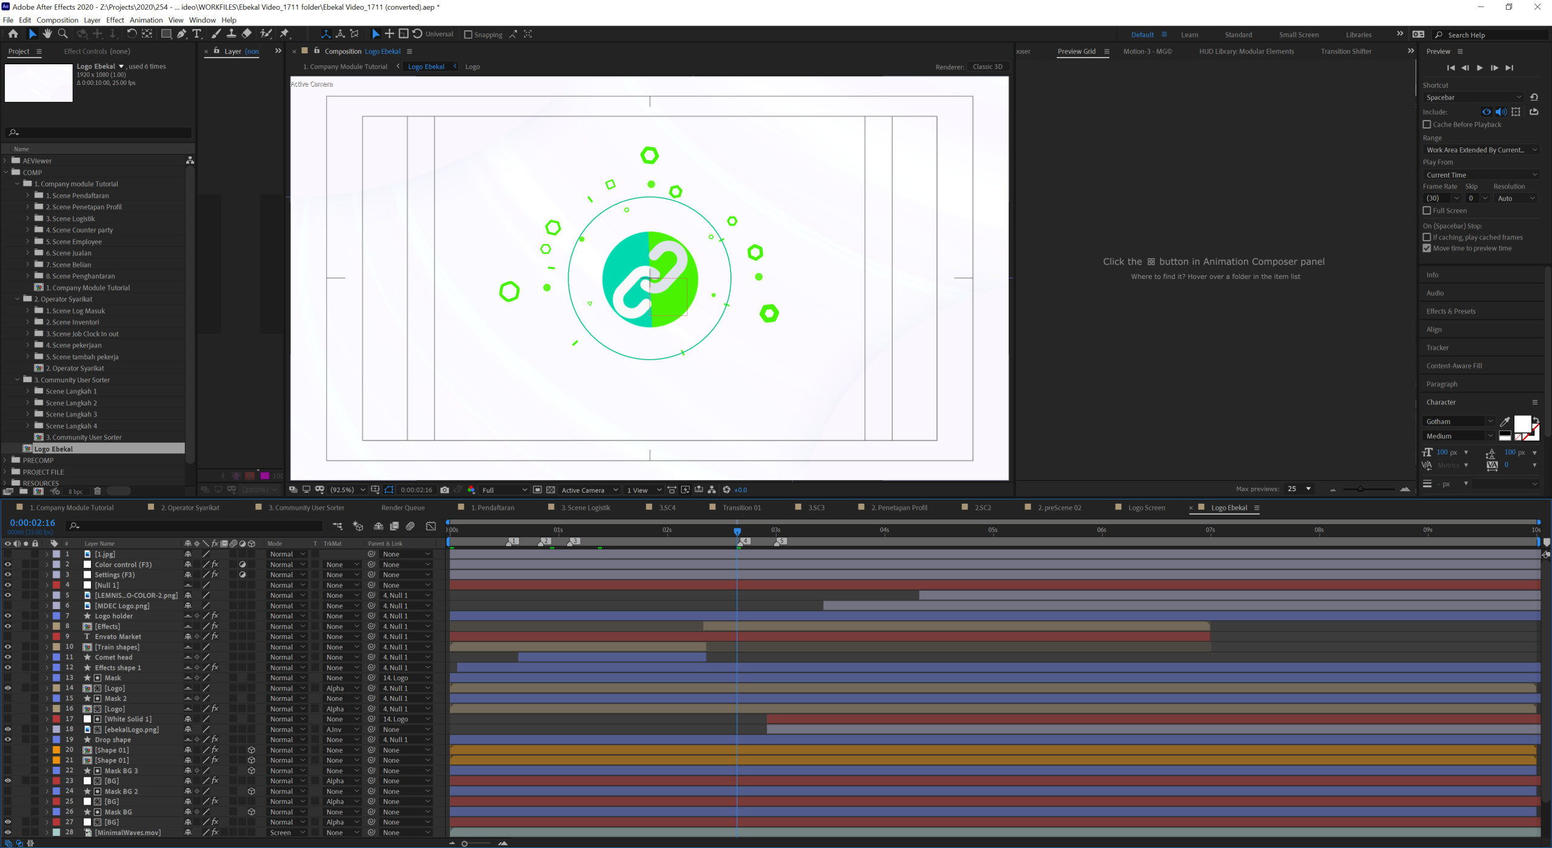This screenshot has height=848, width=1552.
Task: Select the Clone Stamp tool
Action: tap(231, 34)
